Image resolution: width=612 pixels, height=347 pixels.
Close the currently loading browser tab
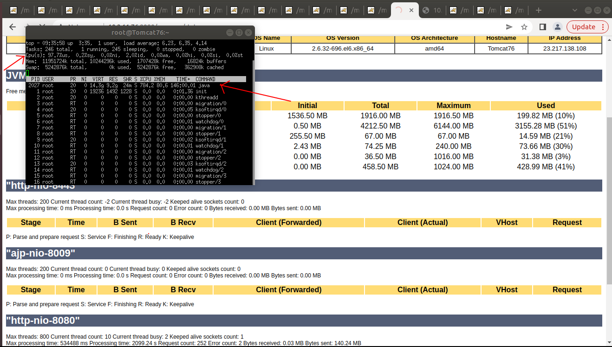pyautogui.click(x=411, y=10)
